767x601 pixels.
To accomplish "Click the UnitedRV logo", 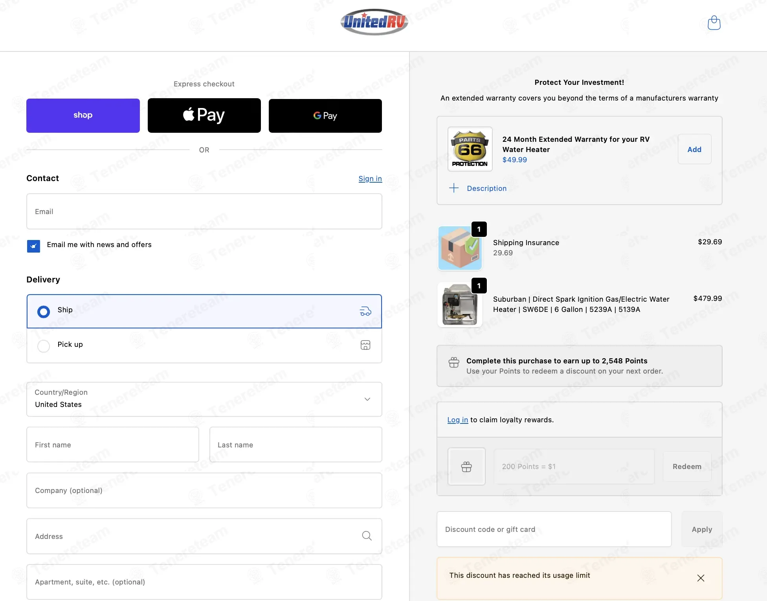I will (x=374, y=22).
